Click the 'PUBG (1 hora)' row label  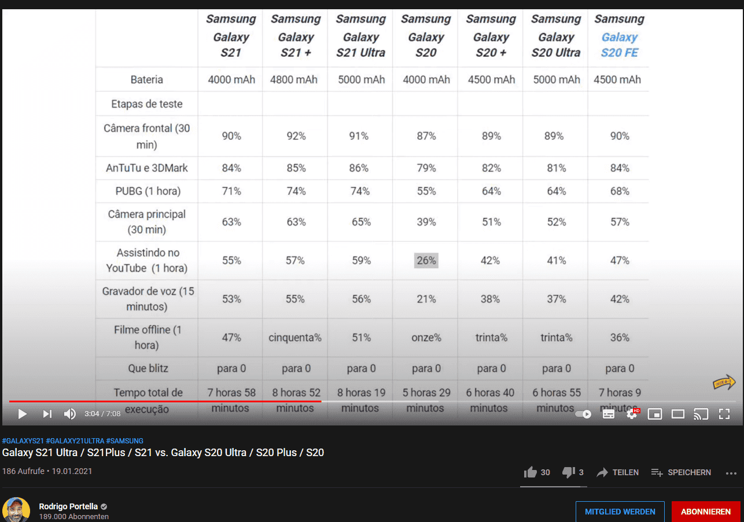click(x=147, y=191)
